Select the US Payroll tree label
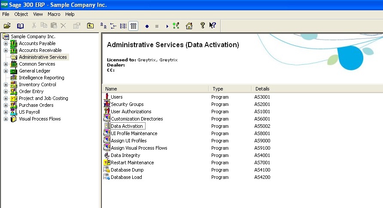This screenshot has height=208, width=383. pos(29,112)
